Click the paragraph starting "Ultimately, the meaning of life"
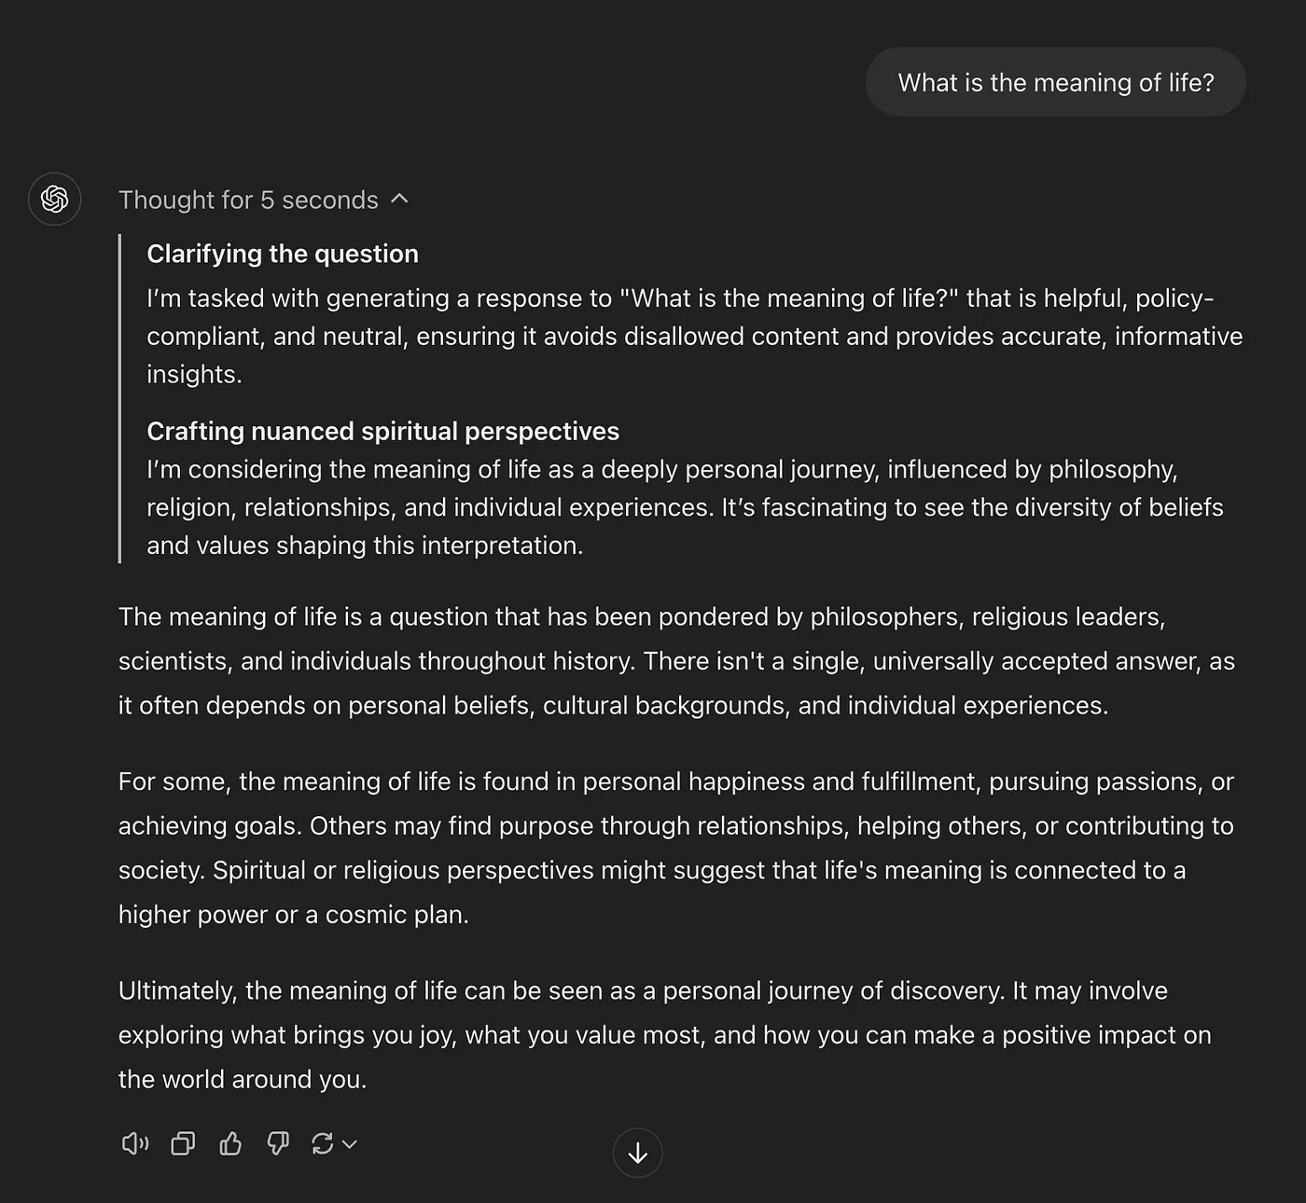The width and height of the screenshot is (1306, 1203). coord(665,1035)
